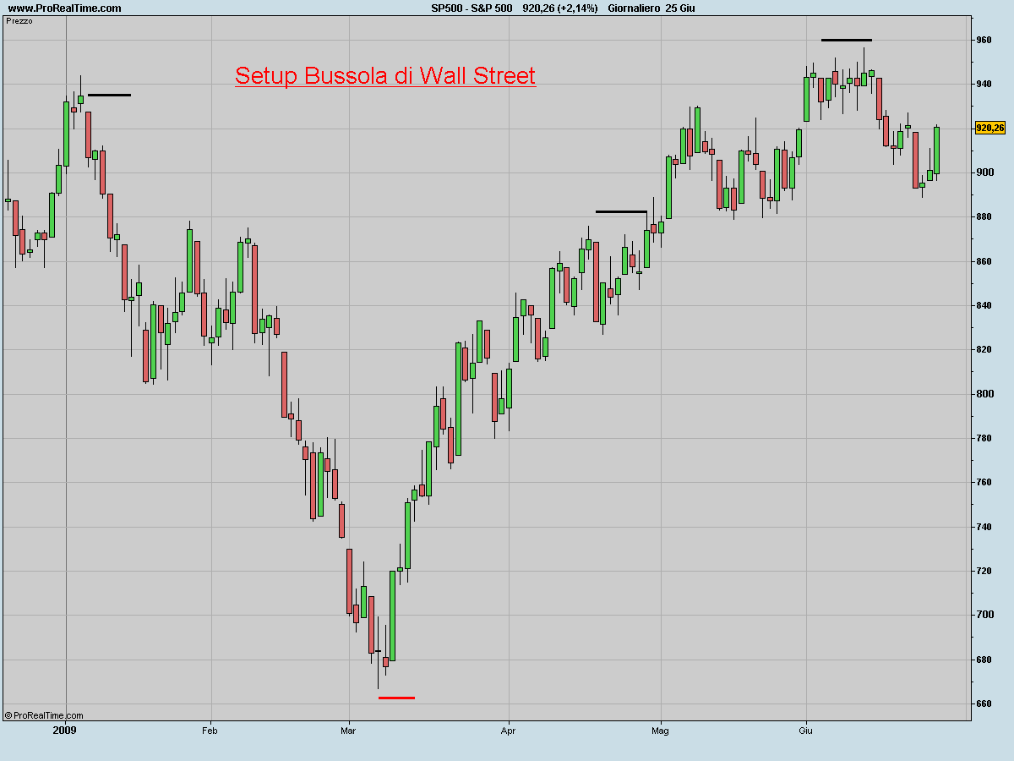Click the 800 value on price axis
The image size is (1014, 761).
(x=984, y=394)
